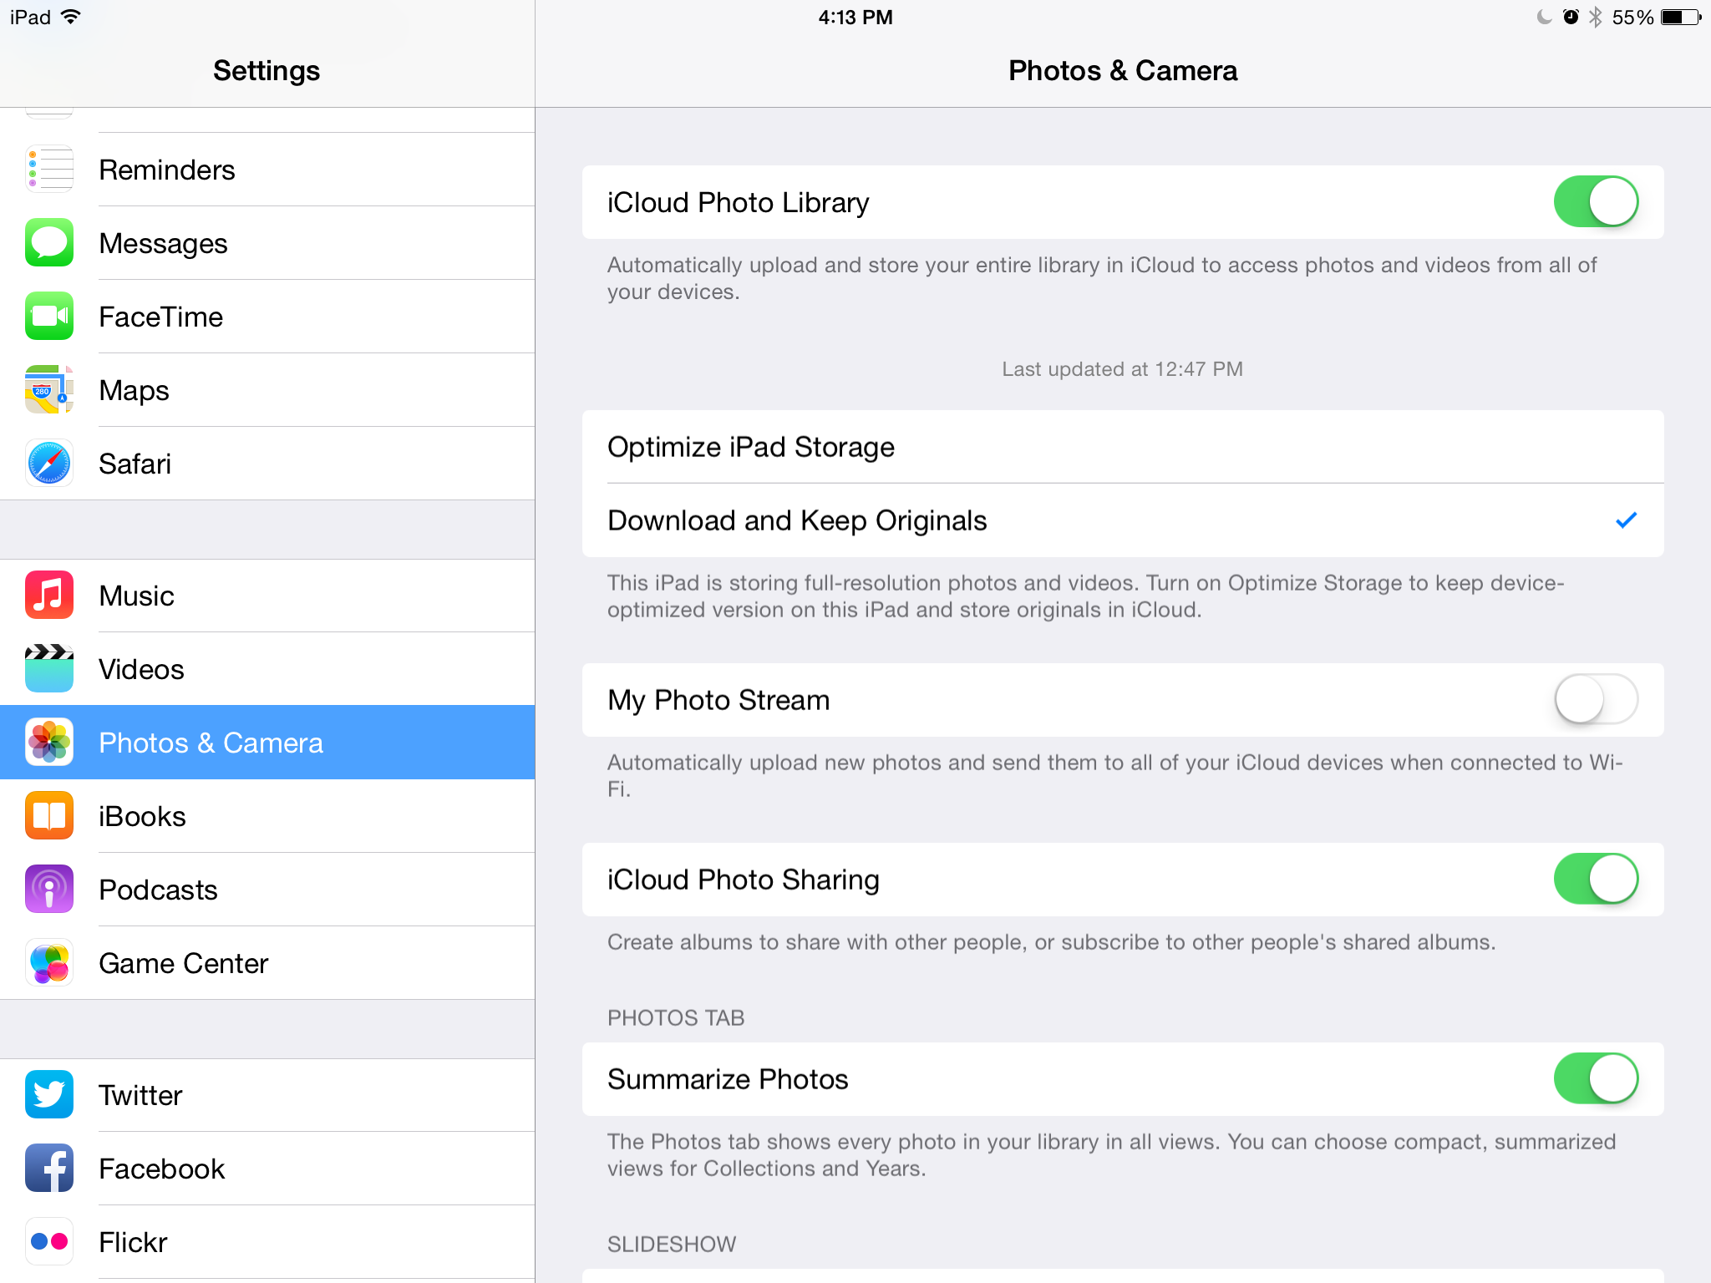The width and height of the screenshot is (1711, 1283).
Task: Open the Game Center settings row
Action: 267,963
